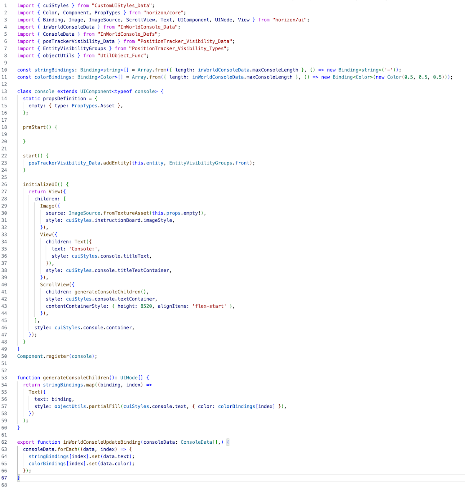This screenshot has height=489, width=465.
Task: Click the "extends" keyword
Action: click(x=67, y=91)
